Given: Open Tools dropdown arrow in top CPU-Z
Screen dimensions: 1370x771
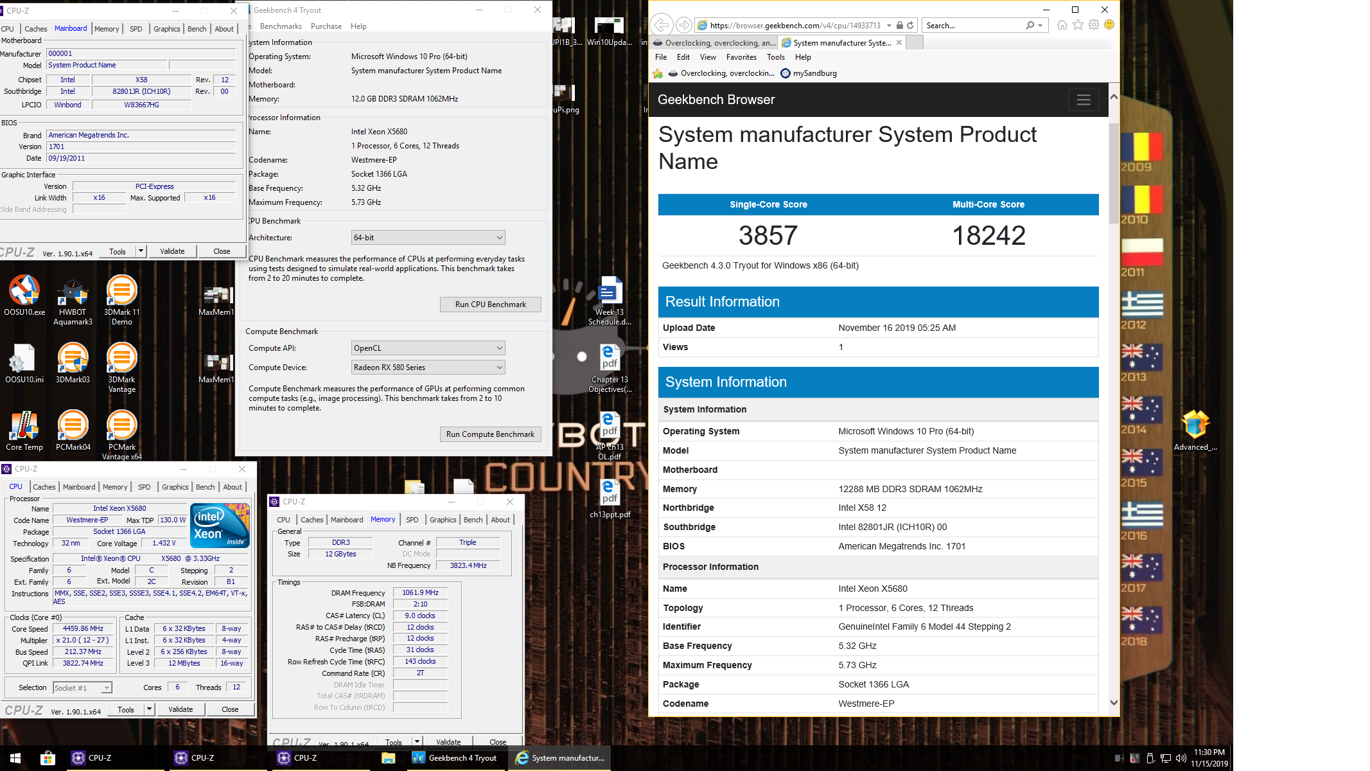Looking at the screenshot, I should tap(141, 251).
